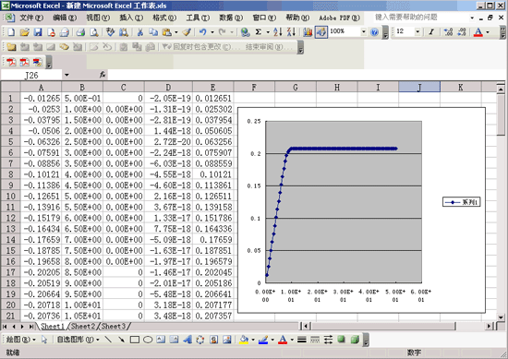Undo the last action
The width and height of the screenshot is (508, 359).
(203, 32)
